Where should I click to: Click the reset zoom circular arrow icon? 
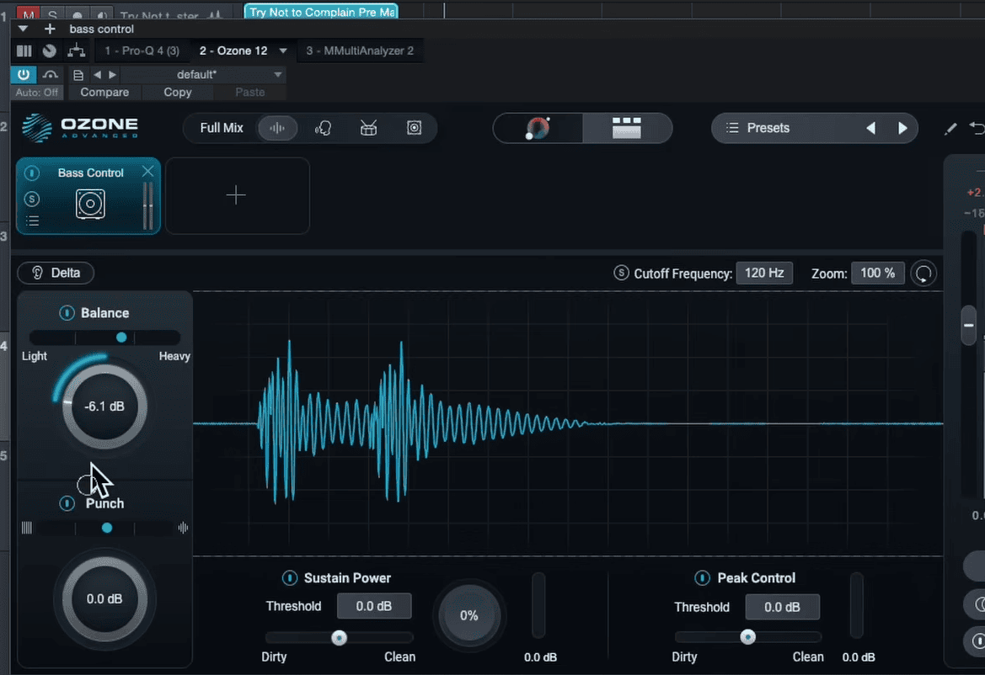coord(924,274)
